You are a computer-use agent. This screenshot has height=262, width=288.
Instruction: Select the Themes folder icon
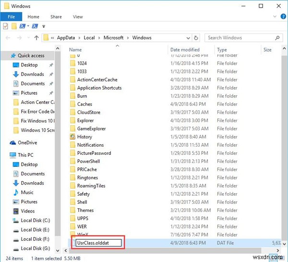pyautogui.click(x=73, y=210)
